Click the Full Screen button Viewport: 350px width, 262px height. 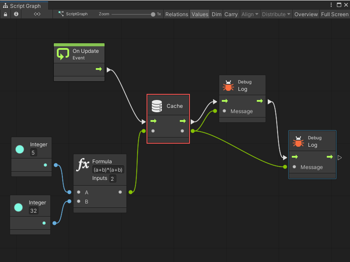(334, 14)
